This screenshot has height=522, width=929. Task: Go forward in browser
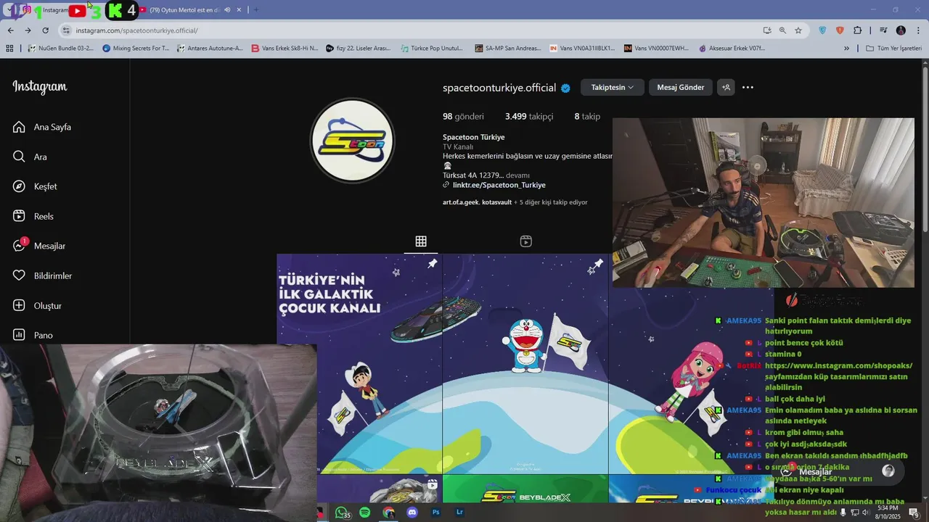(28, 30)
